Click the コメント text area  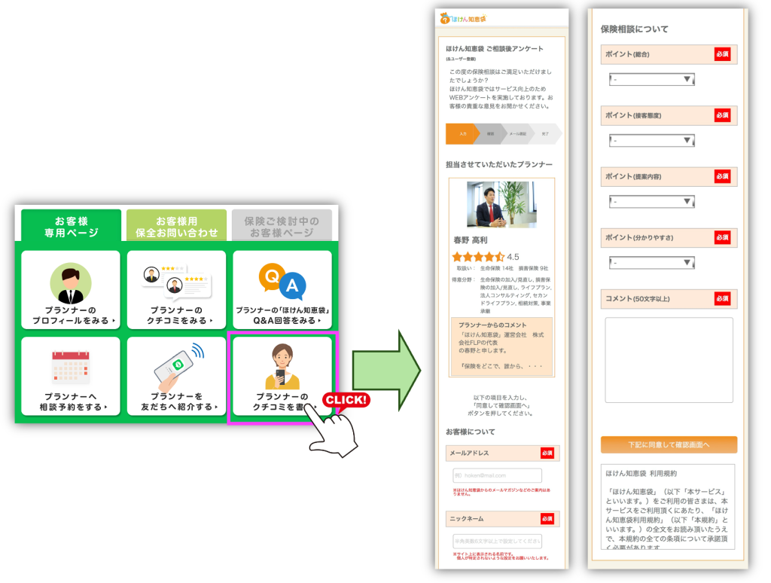[669, 360]
